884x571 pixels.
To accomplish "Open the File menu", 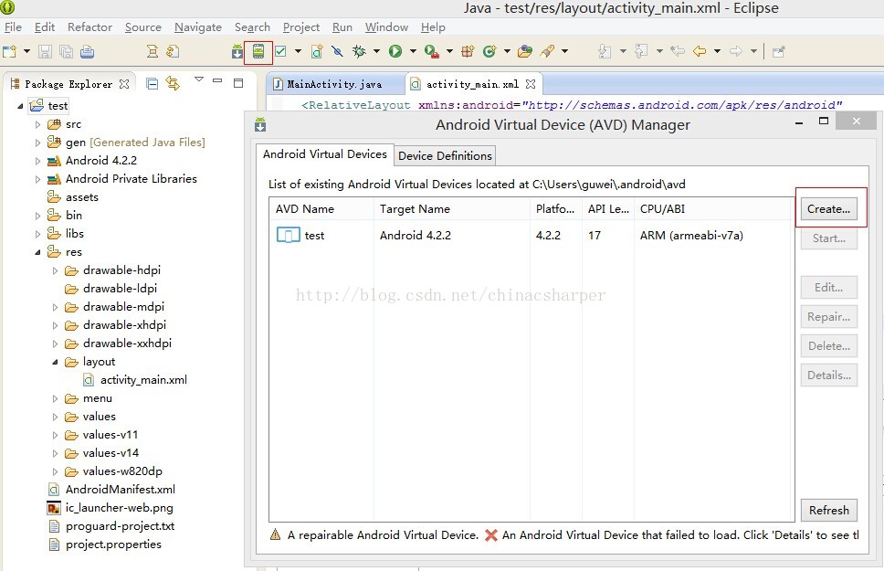I will pyautogui.click(x=13, y=27).
